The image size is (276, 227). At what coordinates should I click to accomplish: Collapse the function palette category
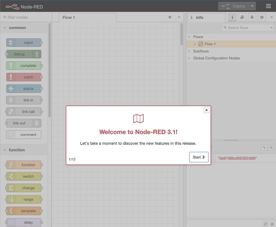click(x=24, y=150)
